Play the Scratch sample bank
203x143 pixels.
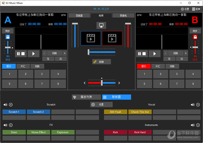[x=11, y=105]
